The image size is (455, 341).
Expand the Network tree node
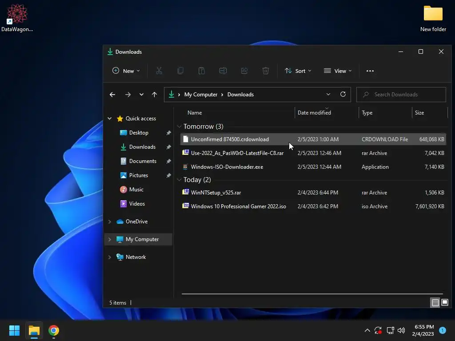110,257
